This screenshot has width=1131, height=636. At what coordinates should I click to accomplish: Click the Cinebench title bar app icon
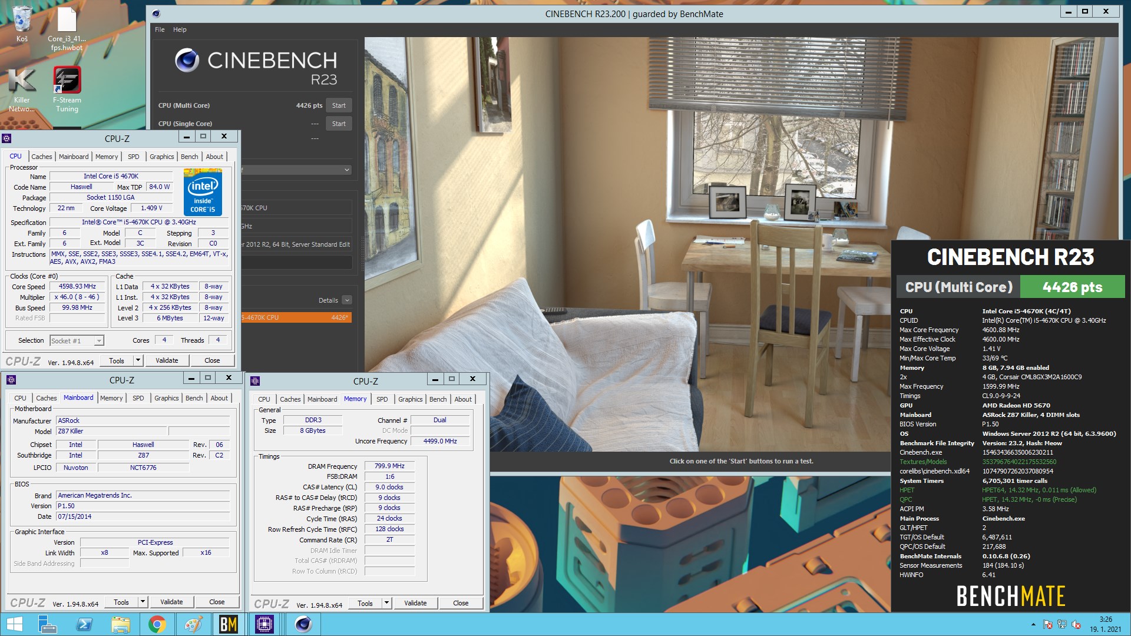pyautogui.click(x=156, y=14)
